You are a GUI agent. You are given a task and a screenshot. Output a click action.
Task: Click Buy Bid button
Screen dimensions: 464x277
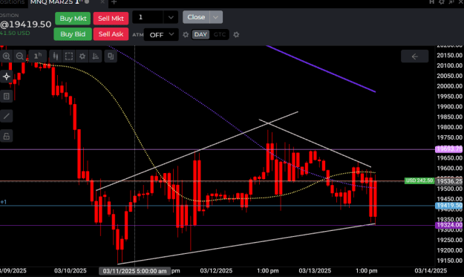(x=73, y=34)
